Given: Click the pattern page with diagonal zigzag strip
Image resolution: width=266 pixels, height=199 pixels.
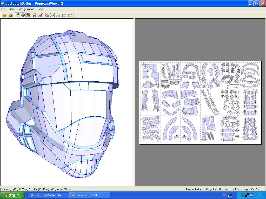Looking at the screenshot, I should tap(210, 102).
